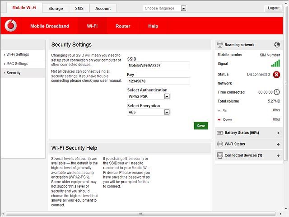Select Wi-Fi in the red menu
The height and width of the screenshot is (217, 289).
click(x=92, y=26)
